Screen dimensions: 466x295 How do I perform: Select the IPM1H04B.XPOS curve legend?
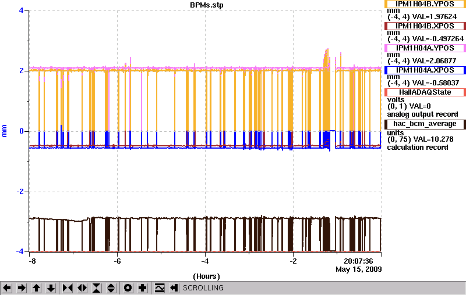coord(425,26)
